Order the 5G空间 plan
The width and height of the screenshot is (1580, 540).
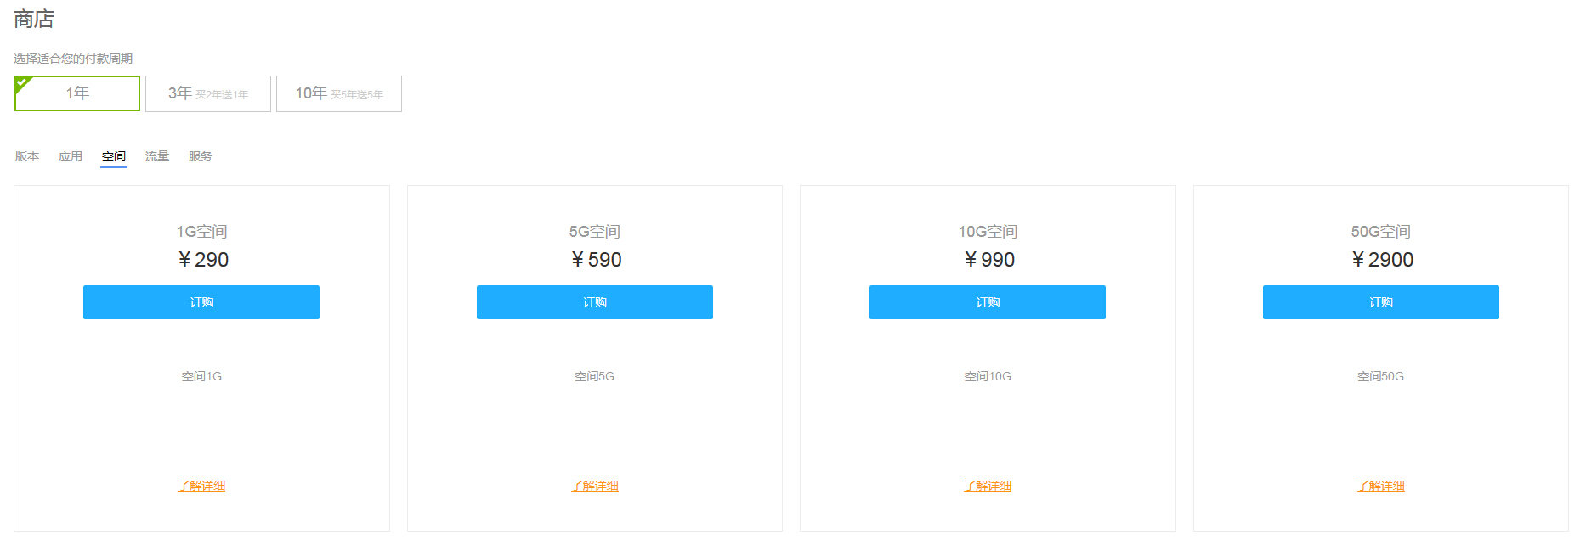pos(595,302)
